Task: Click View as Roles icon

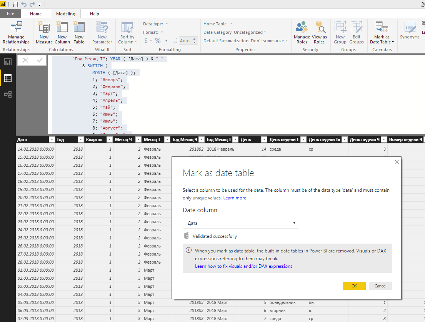Action: (x=319, y=33)
